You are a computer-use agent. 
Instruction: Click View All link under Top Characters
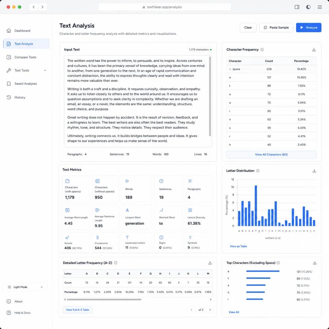pos(234,312)
